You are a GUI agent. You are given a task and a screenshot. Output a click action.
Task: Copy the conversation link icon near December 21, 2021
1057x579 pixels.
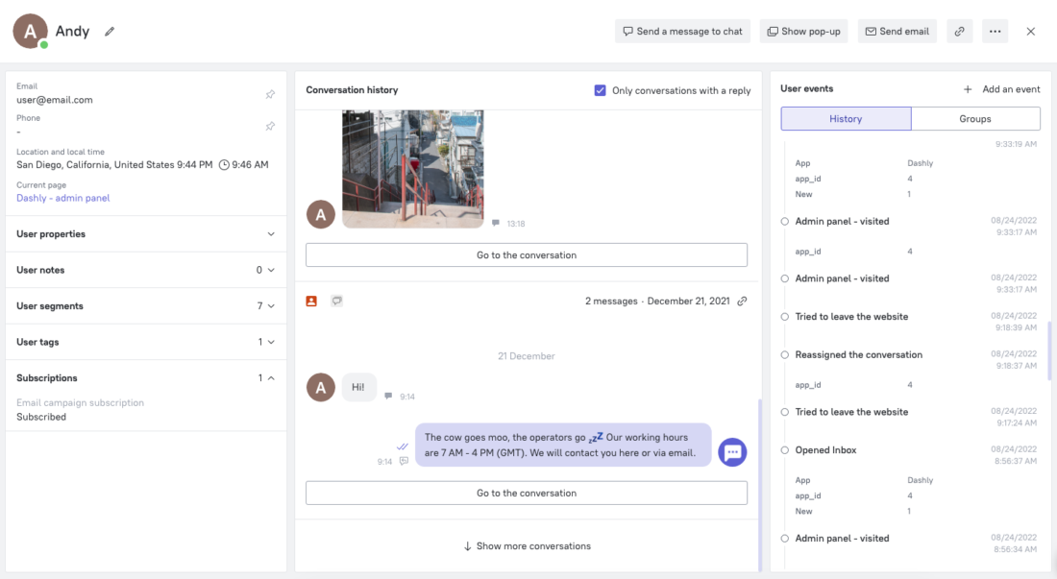[741, 301]
